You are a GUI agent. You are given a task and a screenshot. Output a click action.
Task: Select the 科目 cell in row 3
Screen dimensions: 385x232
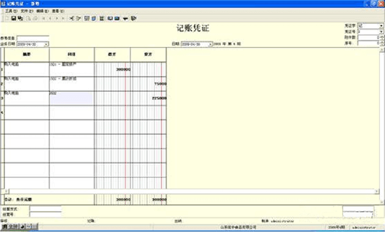[71, 98]
